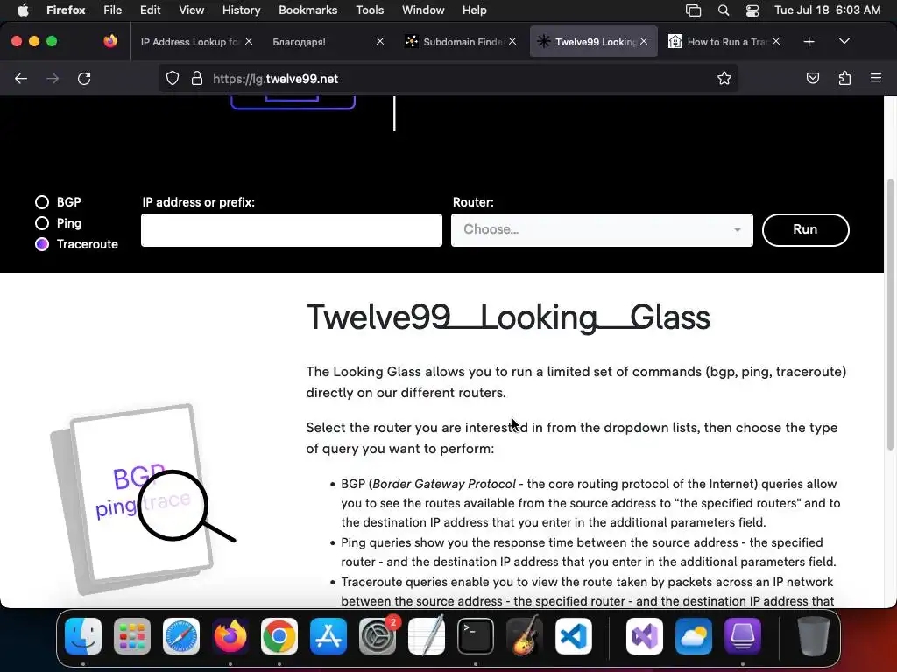Select the Traceroute radio option

[42, 244]
